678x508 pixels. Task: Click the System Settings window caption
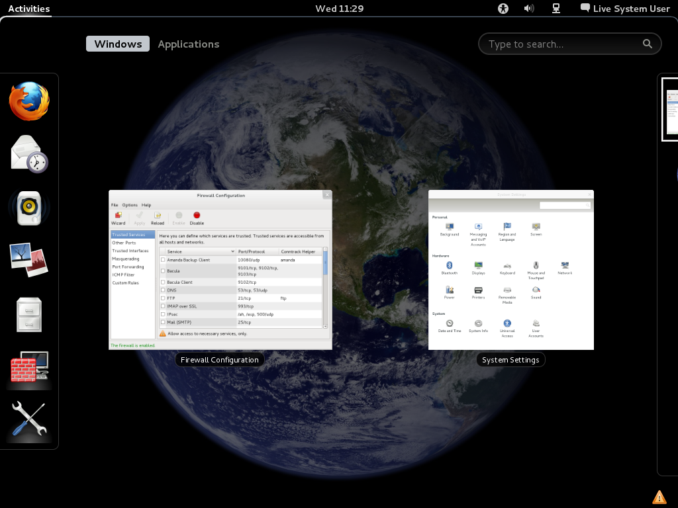click(x=510, y=360)
